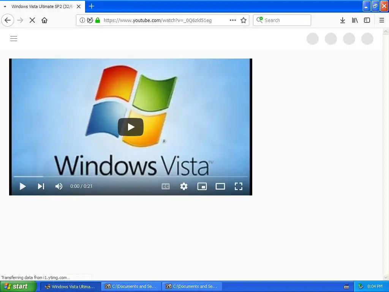Skip to the next video
The height and width of the screenshot is (292, 389).
pos(41,186)
